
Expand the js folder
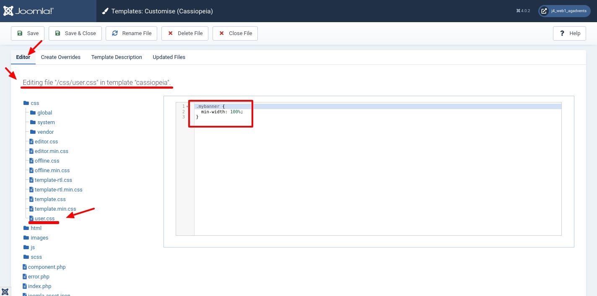click(33, 248)
